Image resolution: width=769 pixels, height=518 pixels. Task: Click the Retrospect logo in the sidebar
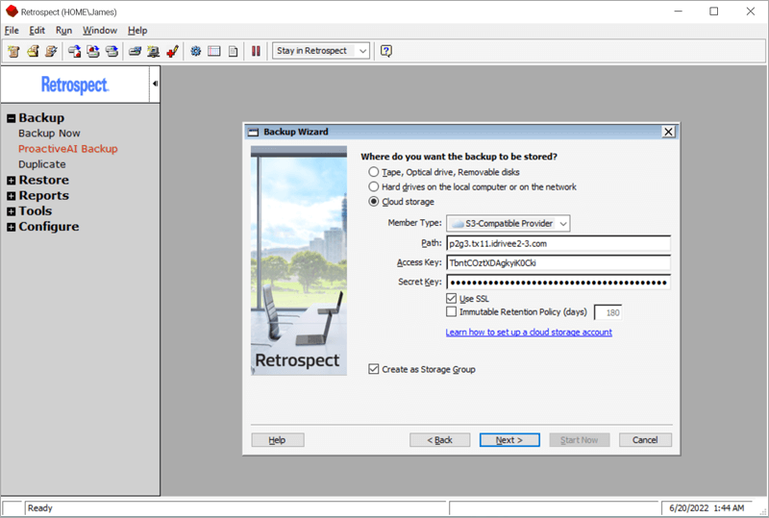[x=75, y=85]
